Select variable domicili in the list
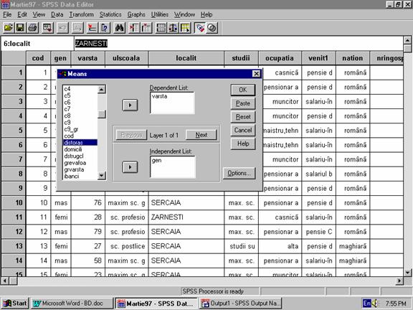The width and height of the screenshot is (413, 310). (x=80, y=149)
